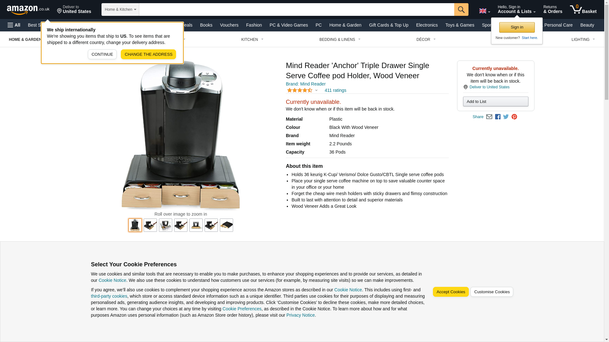The width and height of the screenshot is (609, 342).
Task: Open the 411 ratings link
Action: point(335,91)
